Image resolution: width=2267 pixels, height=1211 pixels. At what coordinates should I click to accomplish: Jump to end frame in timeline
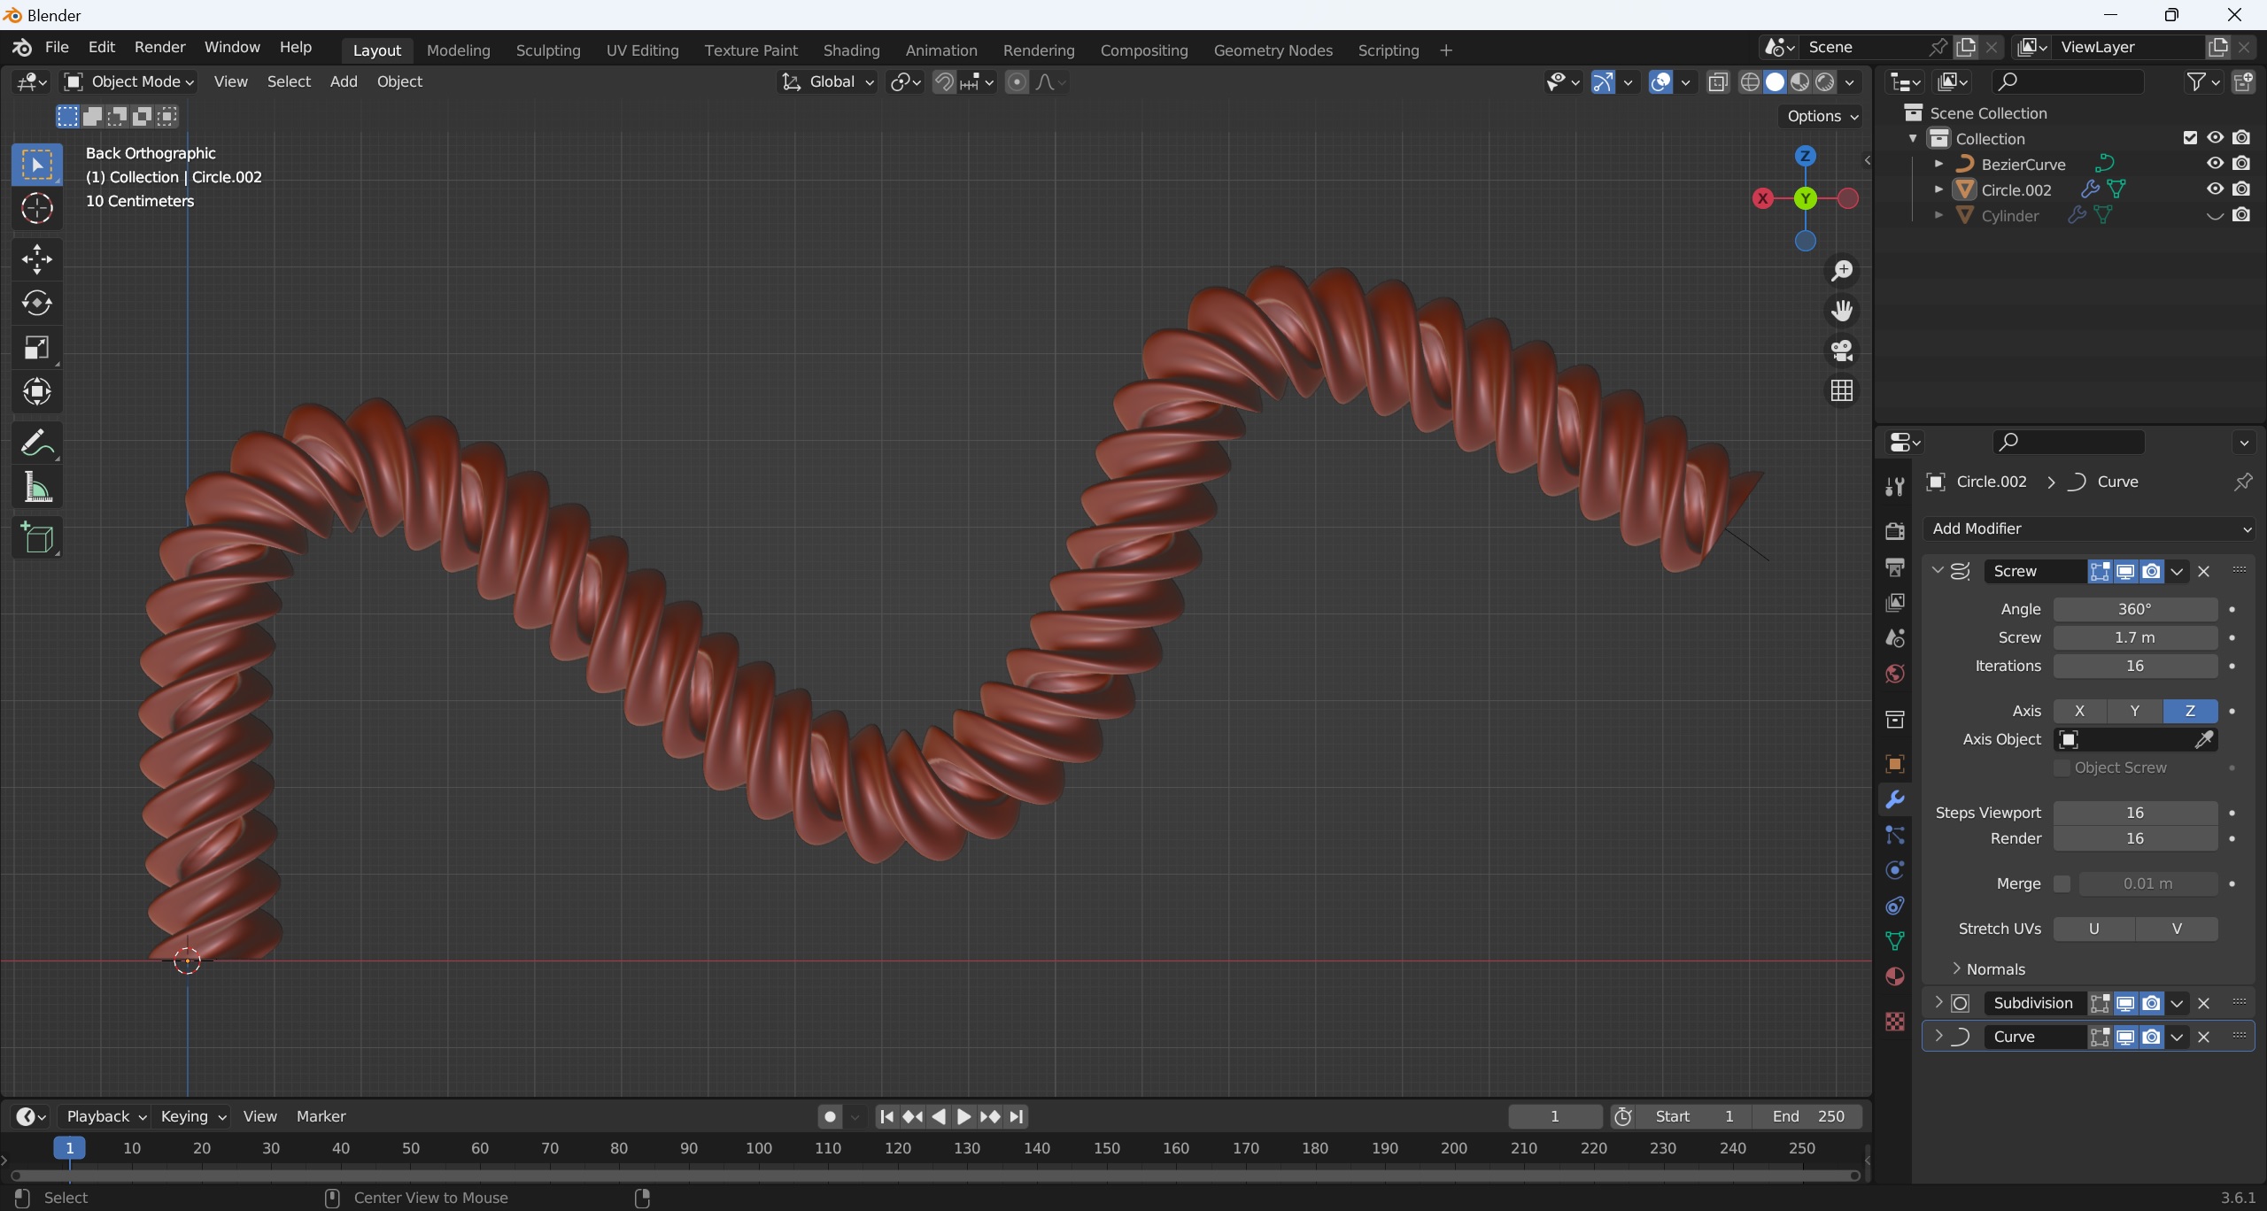click(x=1017, y=1117)
